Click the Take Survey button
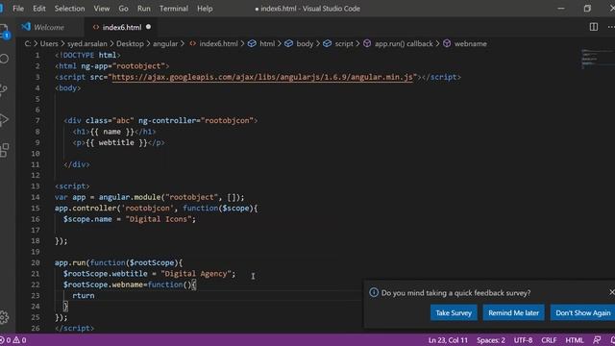The image size is (615, 346). 454,312
